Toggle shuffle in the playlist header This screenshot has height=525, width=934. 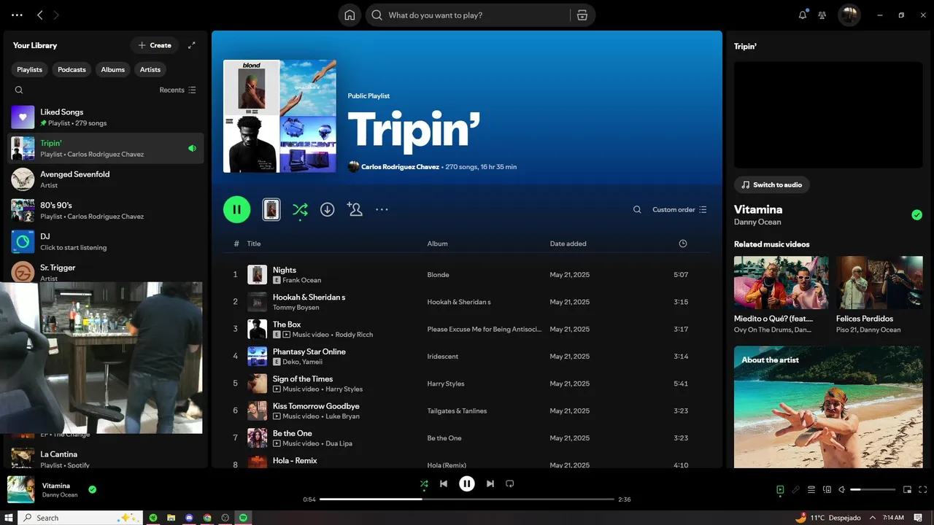[300, 209]
